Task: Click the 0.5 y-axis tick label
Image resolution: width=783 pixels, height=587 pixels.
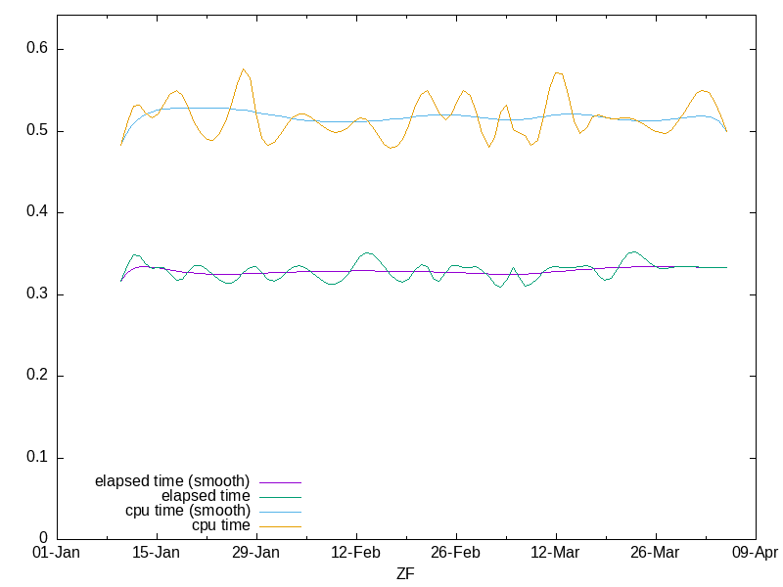Action: click(x=37, y=131)
